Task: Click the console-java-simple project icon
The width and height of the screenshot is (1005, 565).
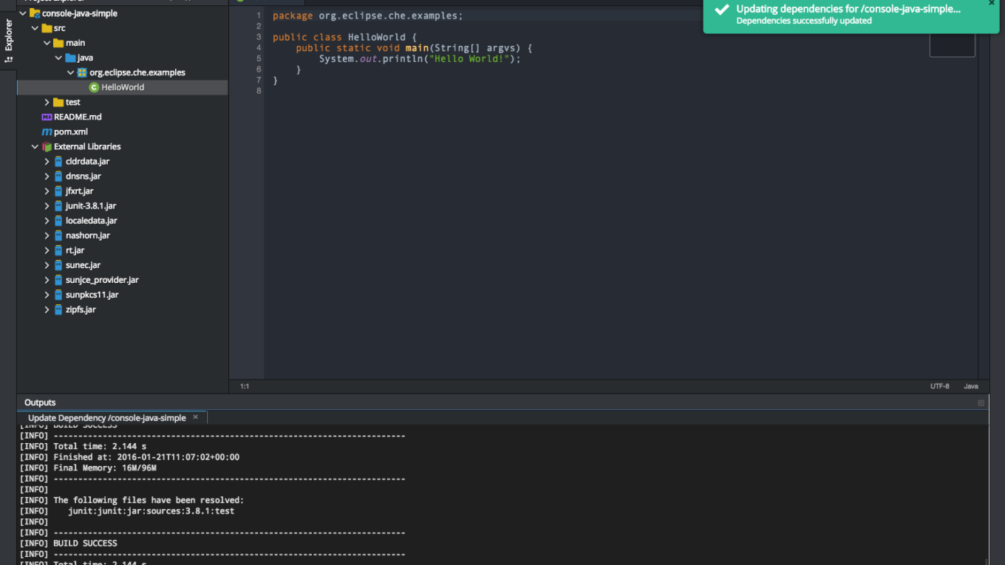Action: pyautogui.click(x=35, y=13)
